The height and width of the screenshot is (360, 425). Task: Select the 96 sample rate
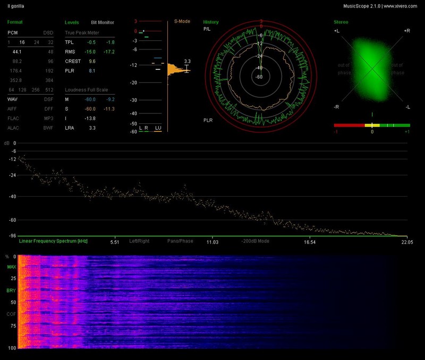[x=50, y=61]
